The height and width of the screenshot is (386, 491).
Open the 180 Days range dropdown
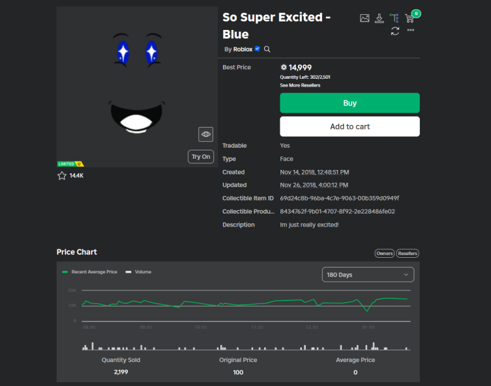pos(368,275)
